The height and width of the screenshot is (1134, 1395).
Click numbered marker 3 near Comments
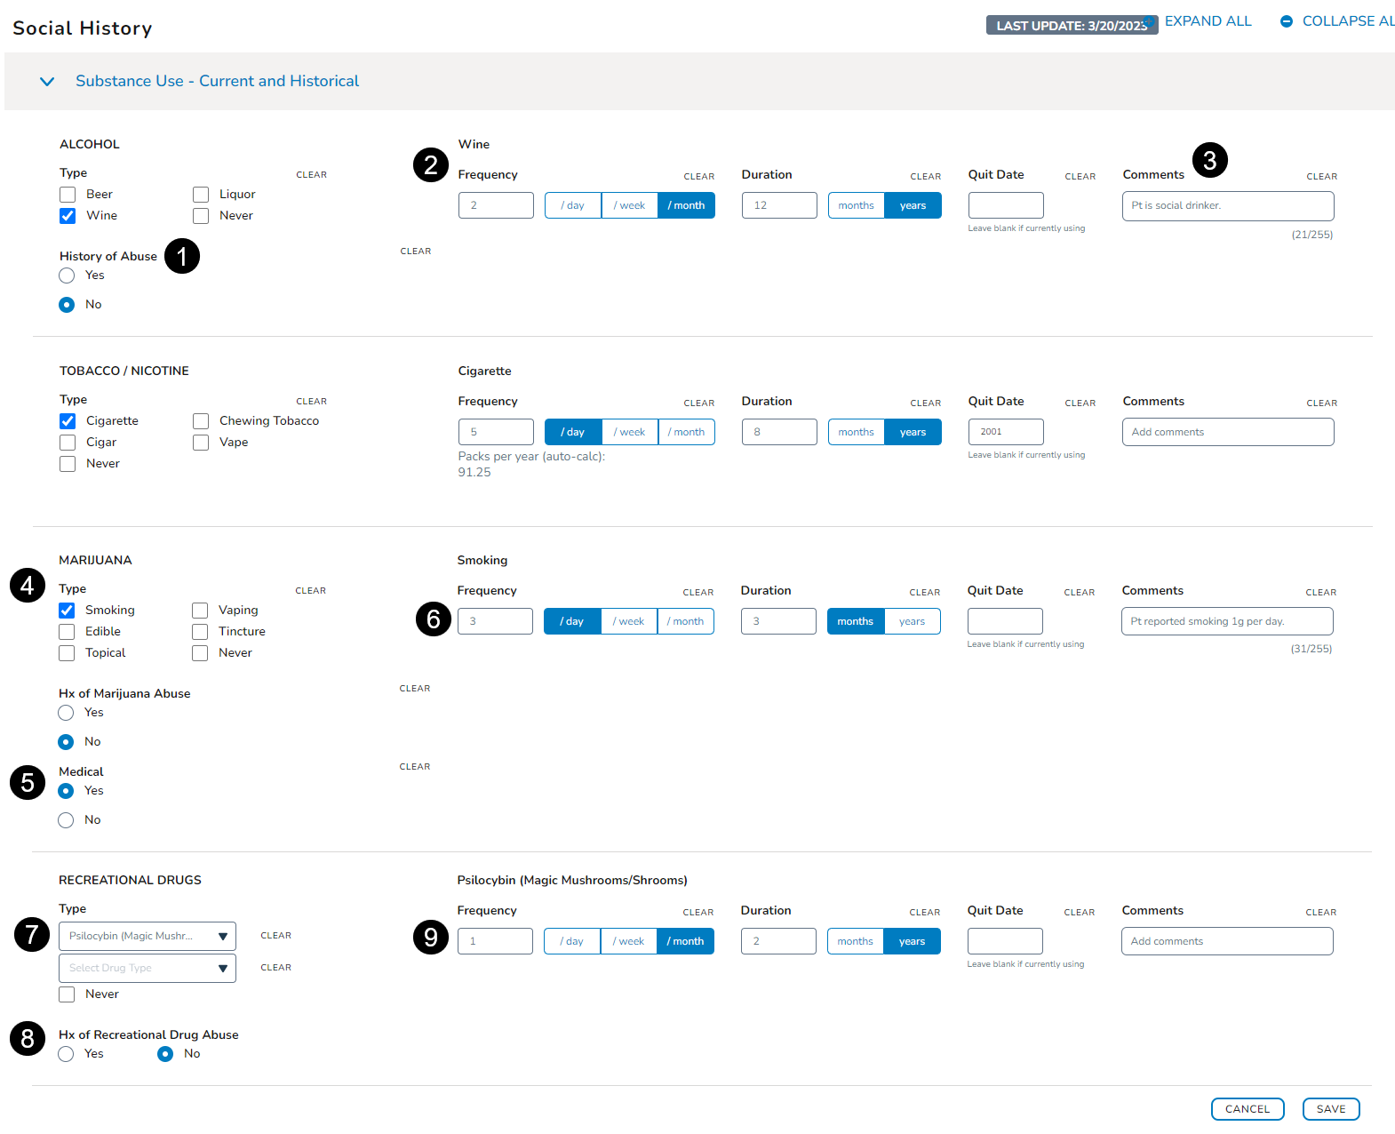coord(1209,161)
